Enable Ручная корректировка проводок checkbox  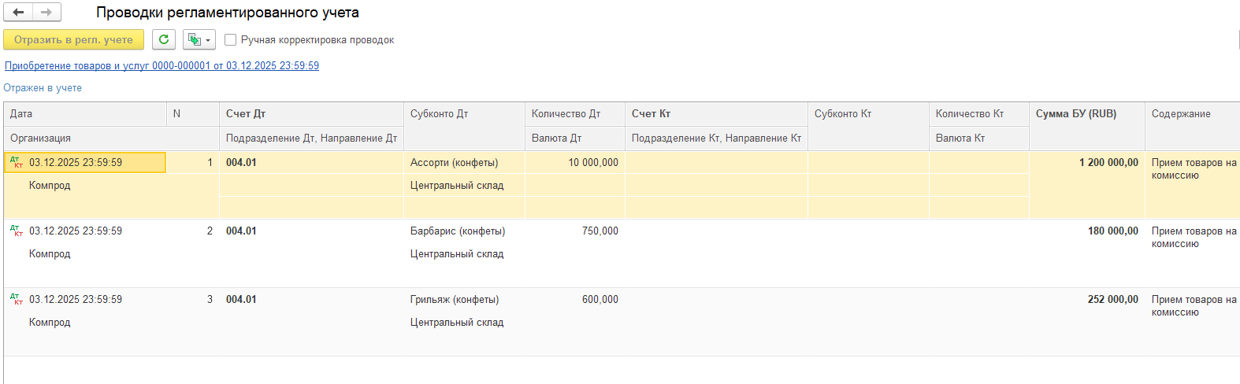click(x=231, y=39)
